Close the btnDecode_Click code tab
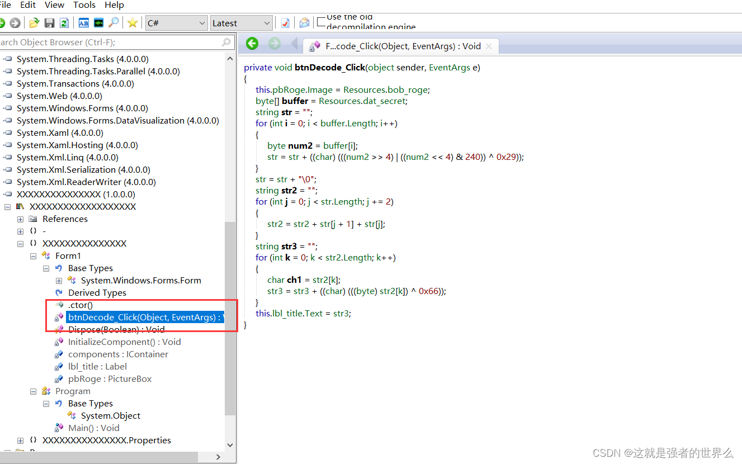The height and width of the screenshot is (464, 742). 489,46
